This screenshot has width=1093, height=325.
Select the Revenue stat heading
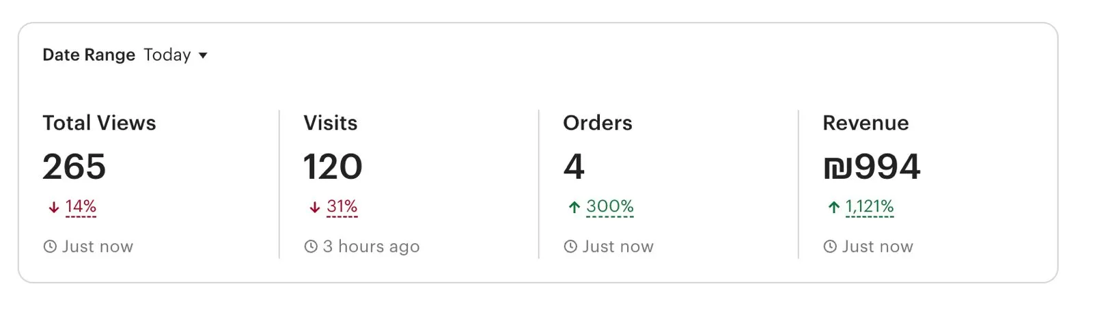coord(865,123)
